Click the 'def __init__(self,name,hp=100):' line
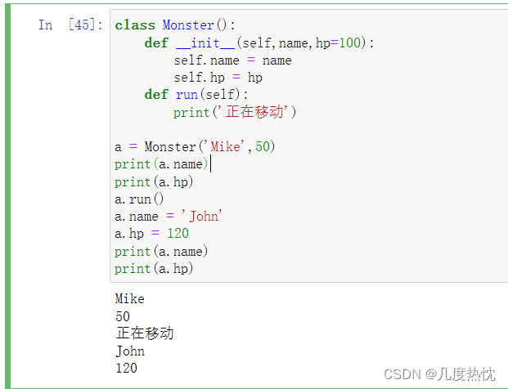 (259, 42)
